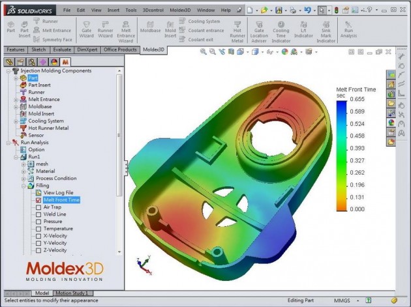Viewport: 411px width, 307px height.
Task: Click the Coolant exit ribbon button
Action: (x=196, y=40)
